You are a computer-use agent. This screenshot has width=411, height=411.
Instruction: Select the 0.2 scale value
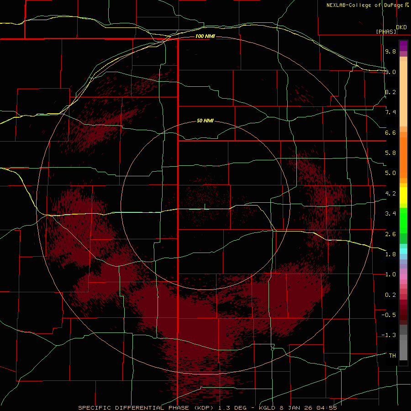[390, 295]
